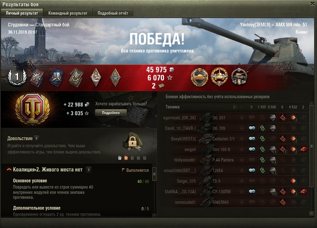
Task: Collapse the Коалиция-2 mission section
Action: click(x=9, y=170)
